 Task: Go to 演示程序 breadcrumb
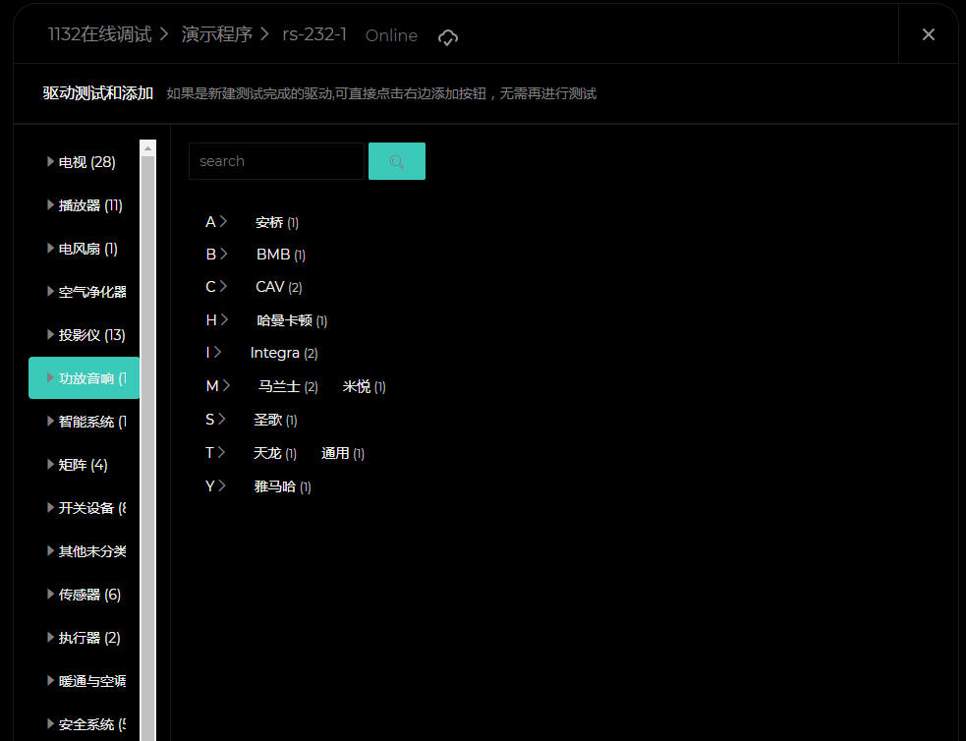pyautogui.click(x=217, y=34)
